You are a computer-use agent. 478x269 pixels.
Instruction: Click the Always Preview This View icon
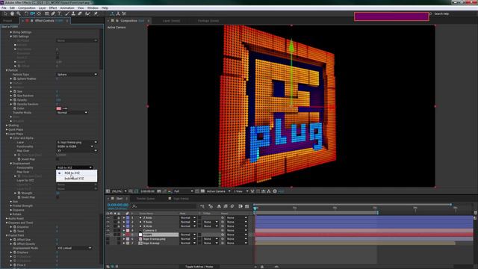pyautogui.click(x=108, y=191)
